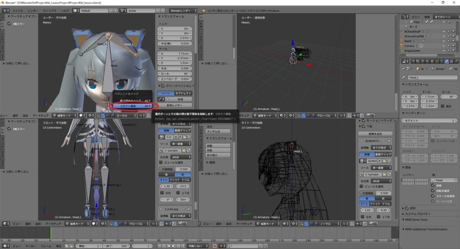The height and width of the screenshot is (249, 460).
Task: Click the 移動 transform button
Action: point(218,146)
